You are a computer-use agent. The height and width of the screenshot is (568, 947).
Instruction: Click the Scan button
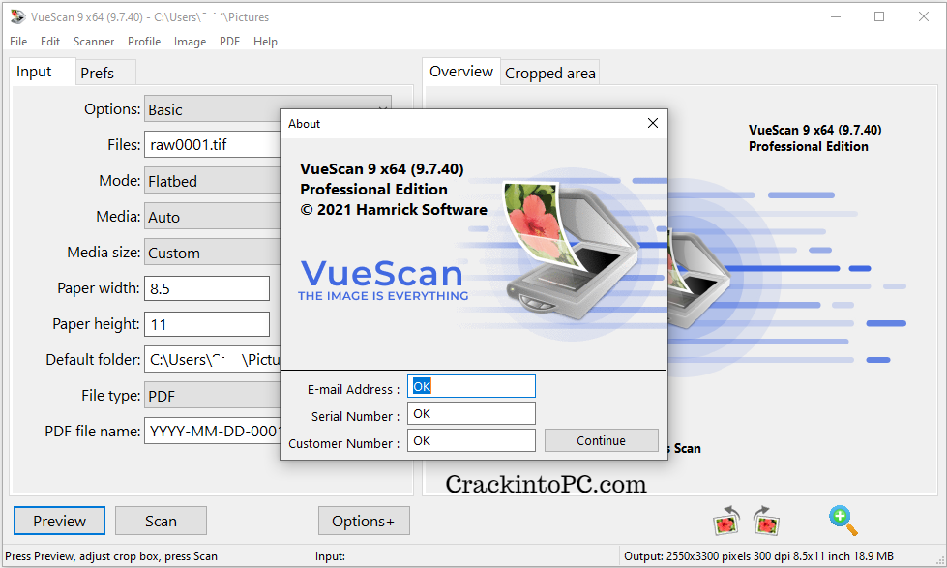click(x=161, y=521)
